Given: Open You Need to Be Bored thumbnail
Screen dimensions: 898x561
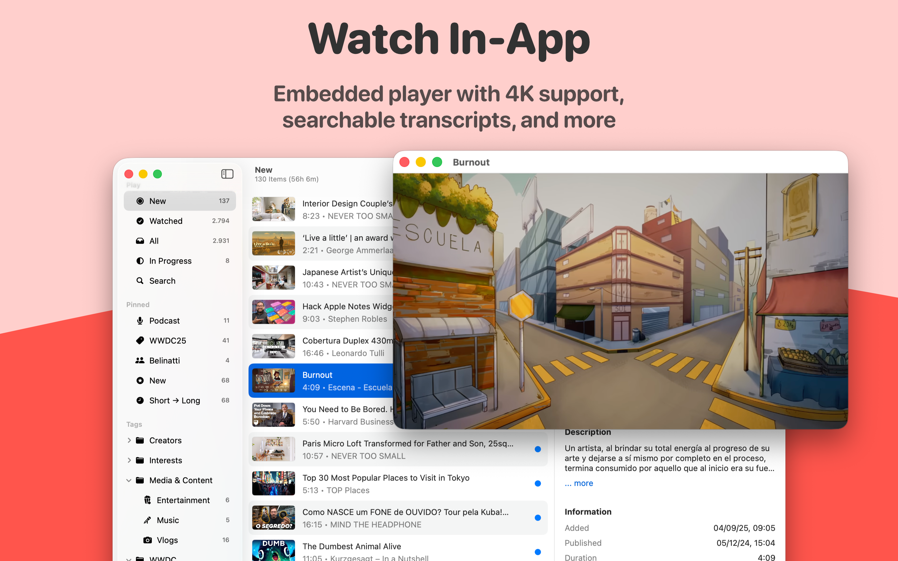Looking at the screenshot, I should 273,415.
